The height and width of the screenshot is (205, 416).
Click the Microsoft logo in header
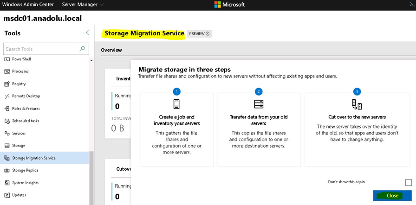[x=218, y=5]
